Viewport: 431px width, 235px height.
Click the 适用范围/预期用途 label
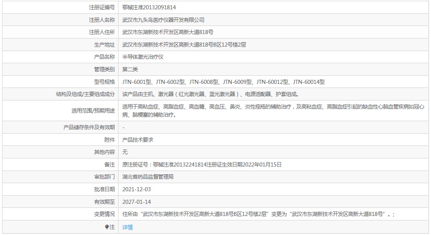(93, 111)
